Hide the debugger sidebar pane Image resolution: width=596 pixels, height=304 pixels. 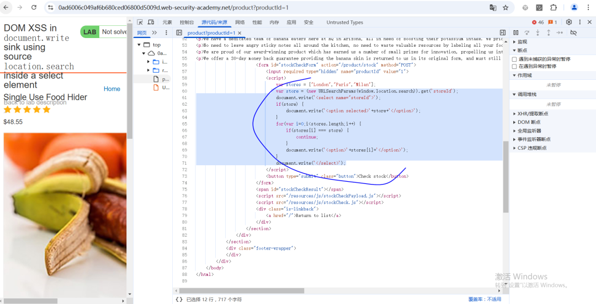click(x=503, y=33)
